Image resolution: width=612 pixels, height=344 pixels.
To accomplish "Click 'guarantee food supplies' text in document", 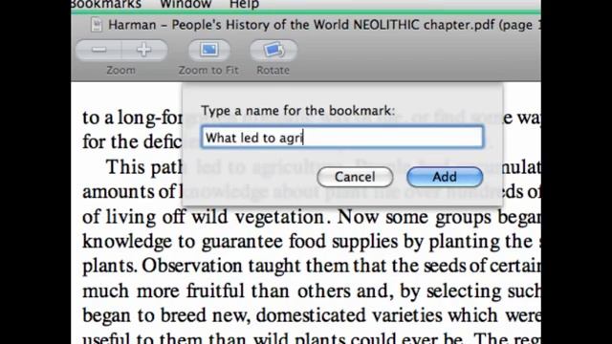I will [300, 242].
